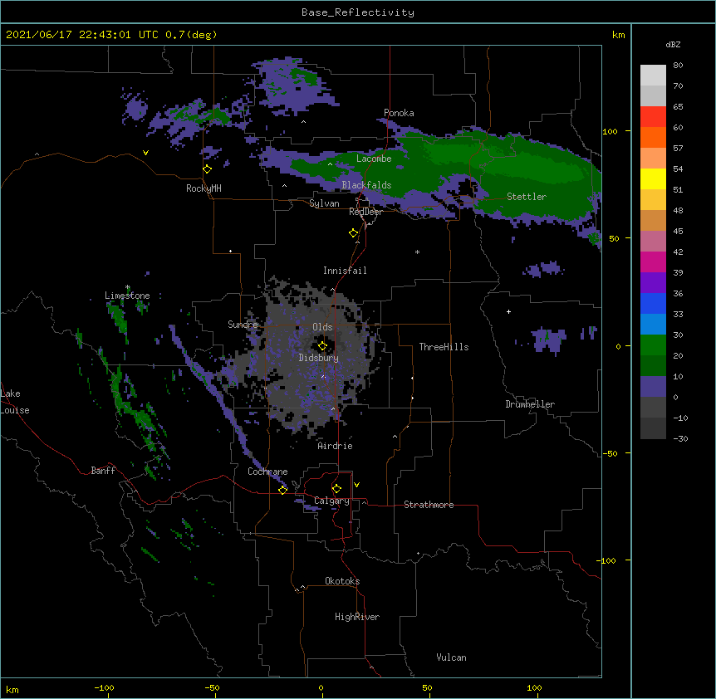Click the Ponoka city label

click(399, 113)
